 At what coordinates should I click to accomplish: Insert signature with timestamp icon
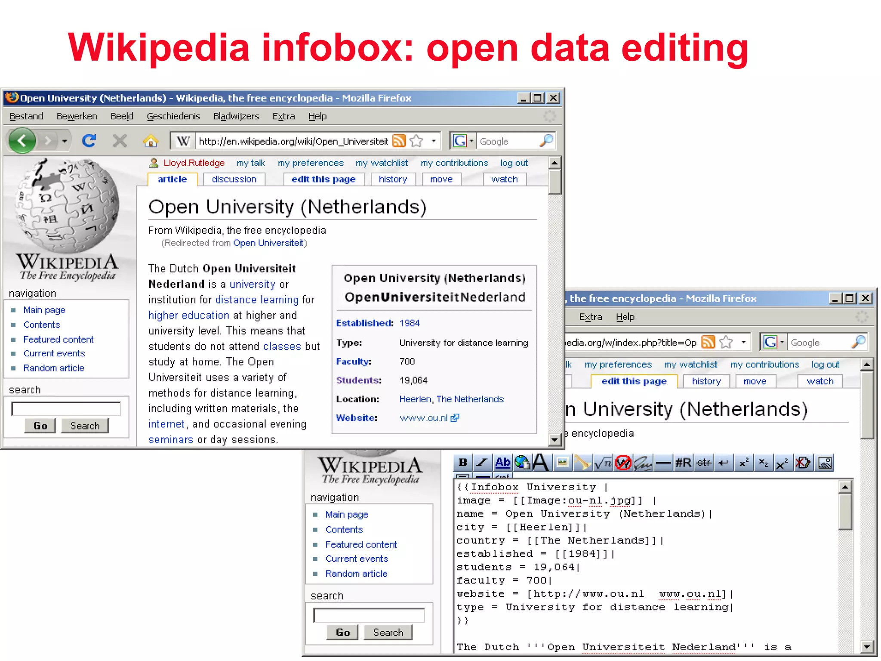tap(643, 463)
